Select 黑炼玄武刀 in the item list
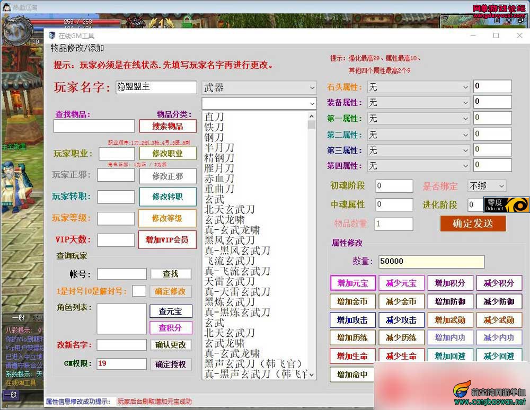530x410 pixels. [229, 302]
